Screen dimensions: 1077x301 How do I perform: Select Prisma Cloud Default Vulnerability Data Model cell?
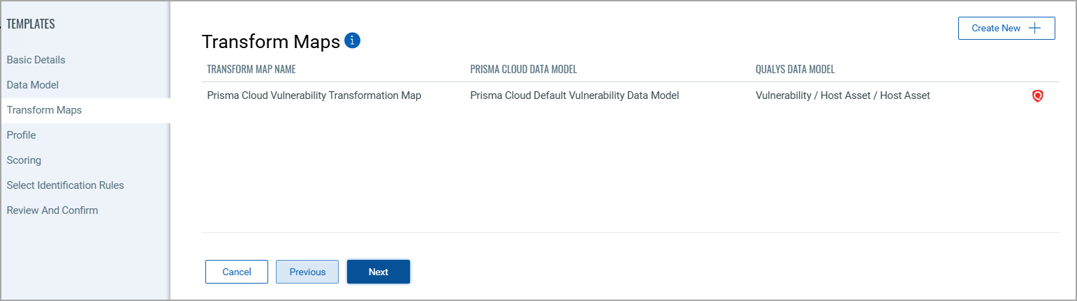click(574, 95)
